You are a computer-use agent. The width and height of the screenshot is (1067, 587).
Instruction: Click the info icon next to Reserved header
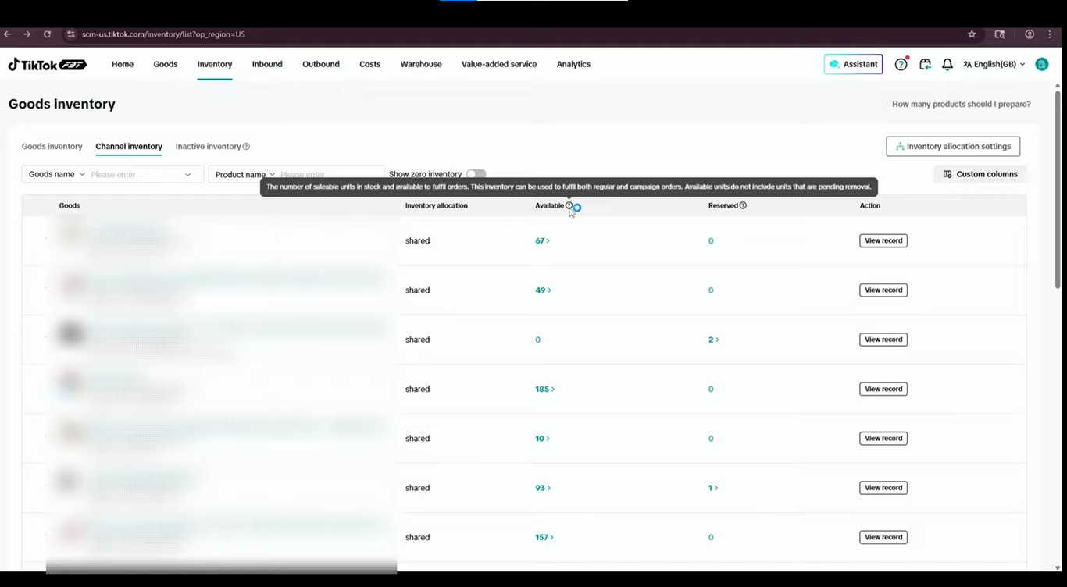click(743, 206)
